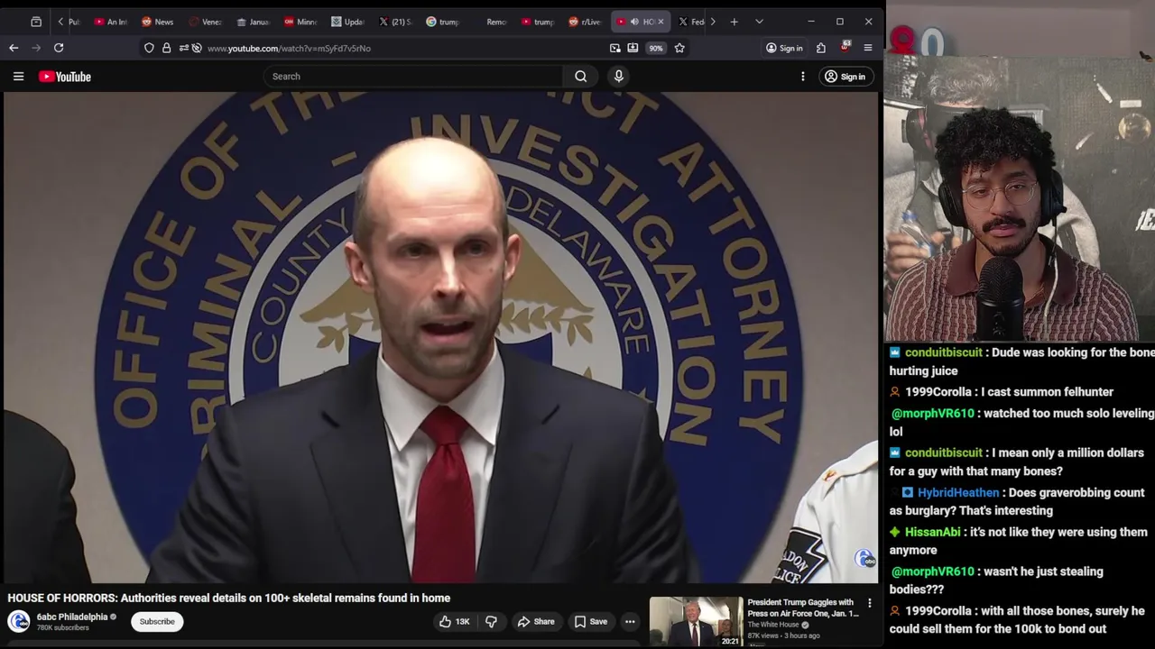The width and height of the screenshot is (1155, 649).
Task: Switch to the 'An Int' YouTube tab
Action: 111,22
